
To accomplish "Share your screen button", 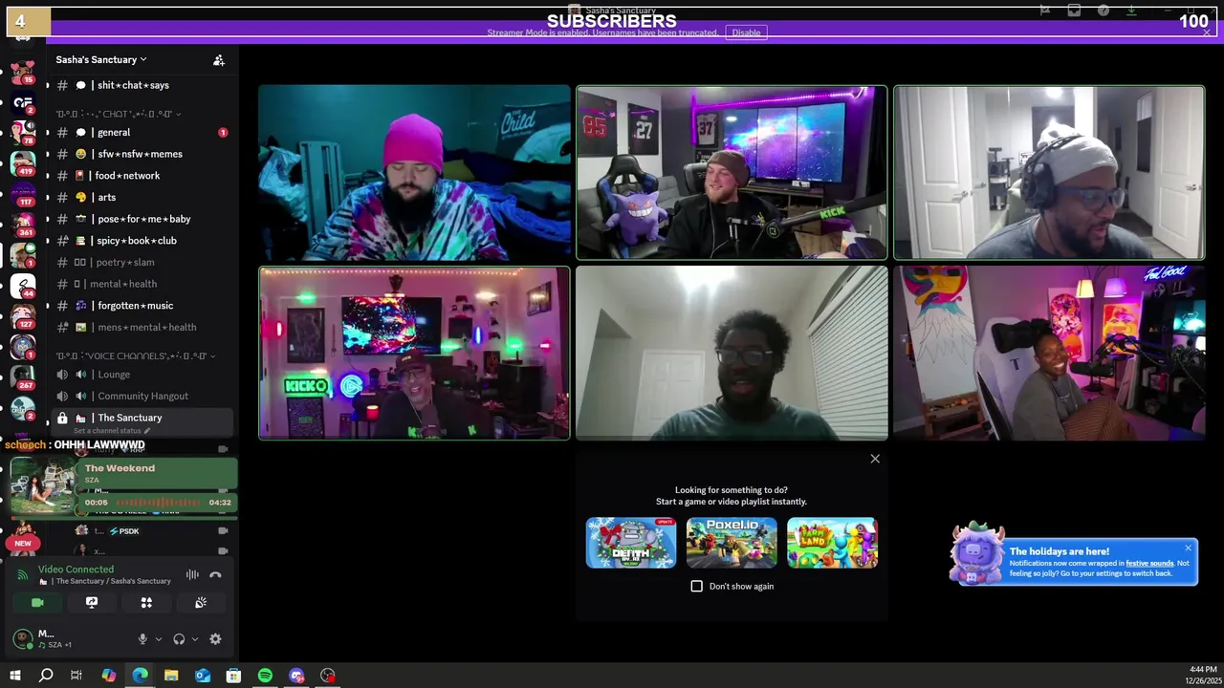I will (x=92, y=603).
